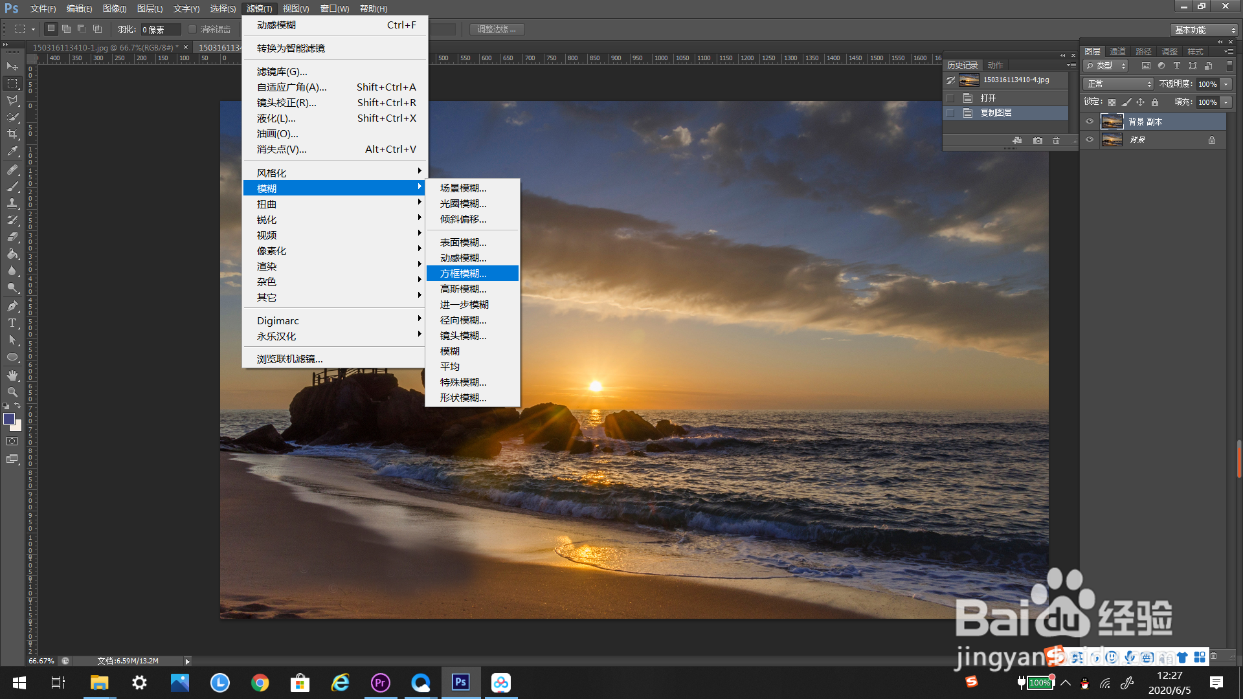This screenshot has height=699, width=1243.
Task: Click the lock transparent pixels icon
Action: [x=1112, y=102]
